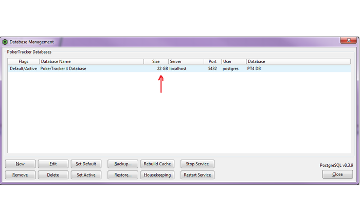This screenshot has width=360, height=224.
Task: Sort by Database Name column header
Action: (92, 61)
